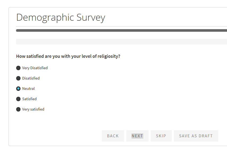Mark the Very satisfied radio button circle

[x=18, y=109]
